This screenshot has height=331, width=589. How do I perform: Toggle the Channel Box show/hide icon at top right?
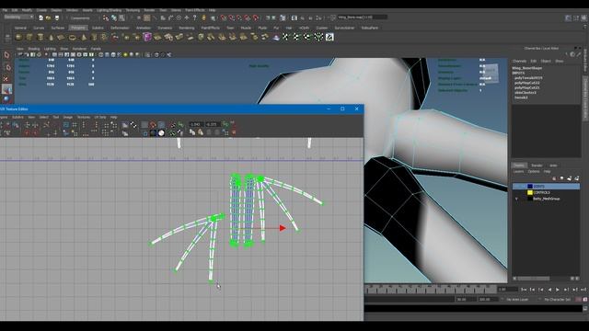point(584,17)
